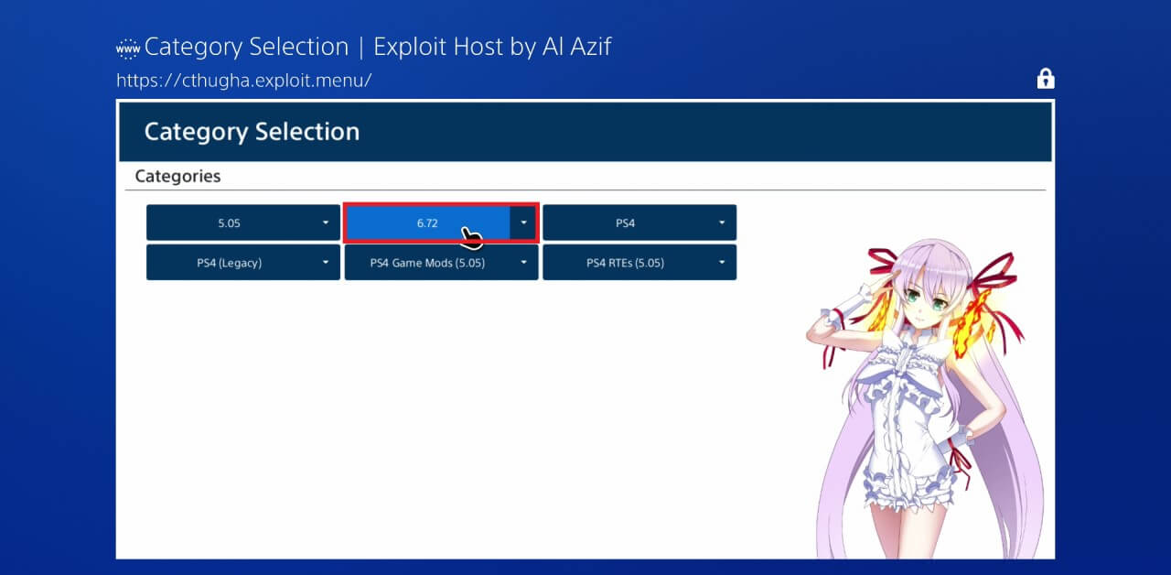1171x575 pixels.
Task: Click the anime character image
Action: click(x=924, y=398)
